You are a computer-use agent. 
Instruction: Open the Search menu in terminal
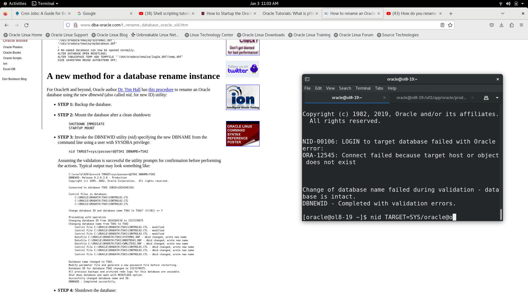coord(345,88)
